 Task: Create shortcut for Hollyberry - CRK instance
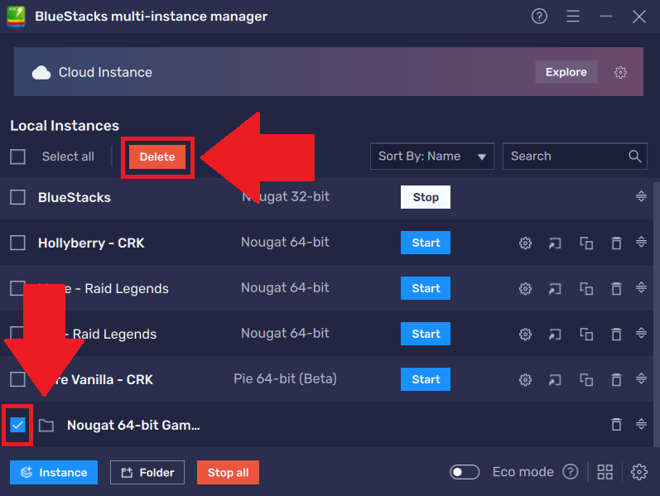tap(555, 243)
